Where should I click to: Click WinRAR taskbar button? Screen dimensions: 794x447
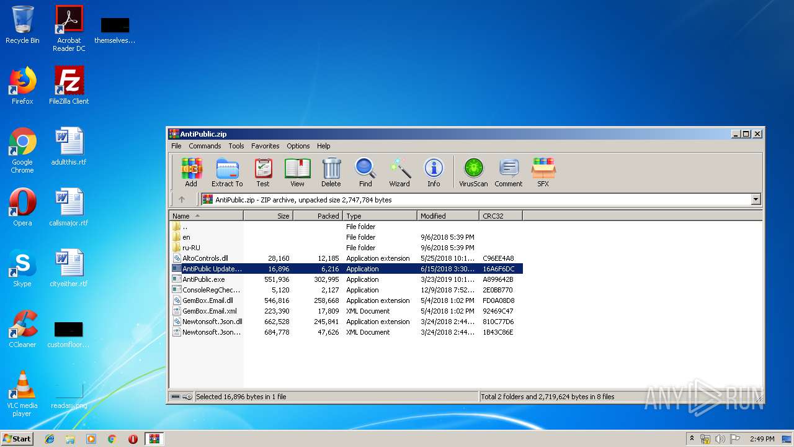click(x=154, y=439)
